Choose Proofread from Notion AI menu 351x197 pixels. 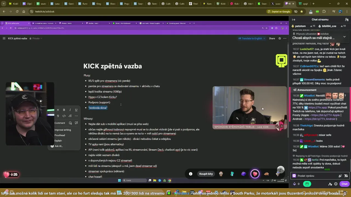(x=60, y=135)
